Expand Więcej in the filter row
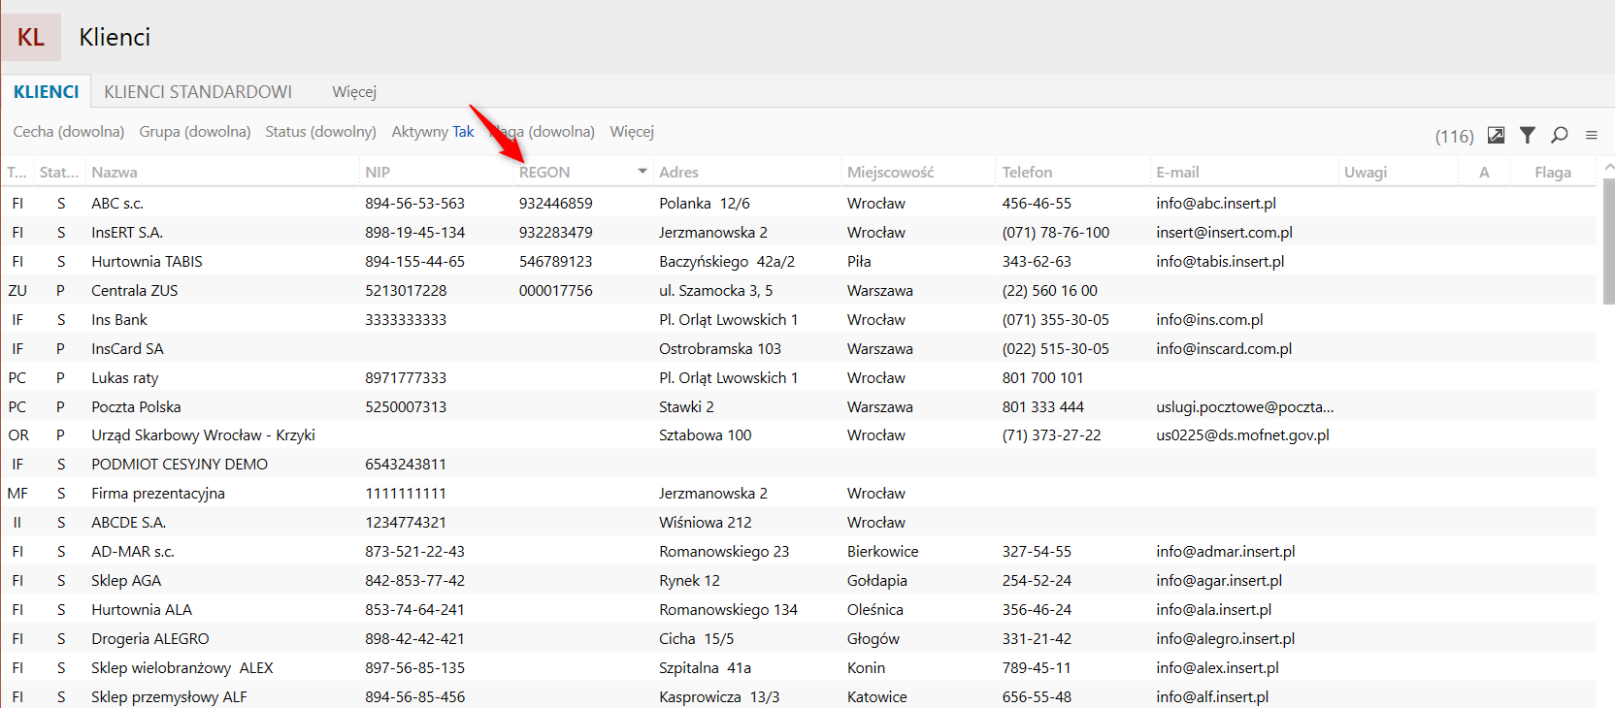The height and width of the screenshot is (708, 1615). coord(632,132)
